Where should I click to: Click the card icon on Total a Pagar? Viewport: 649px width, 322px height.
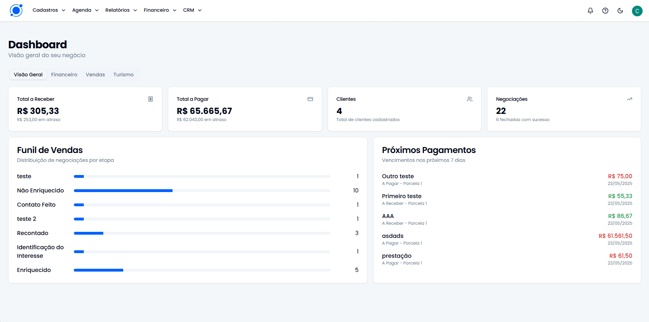point(310,99)
